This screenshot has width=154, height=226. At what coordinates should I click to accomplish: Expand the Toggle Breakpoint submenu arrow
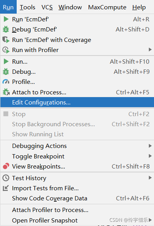[150, 156]
